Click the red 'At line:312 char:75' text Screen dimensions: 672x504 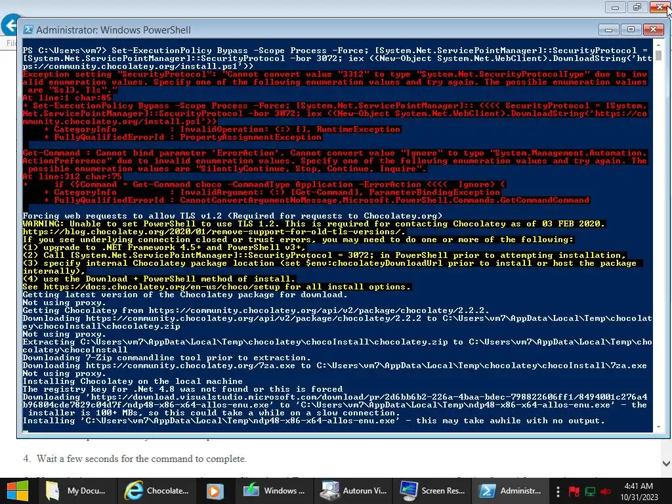coord(72,176)
